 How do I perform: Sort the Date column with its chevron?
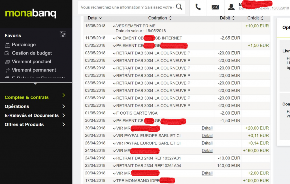100,18
